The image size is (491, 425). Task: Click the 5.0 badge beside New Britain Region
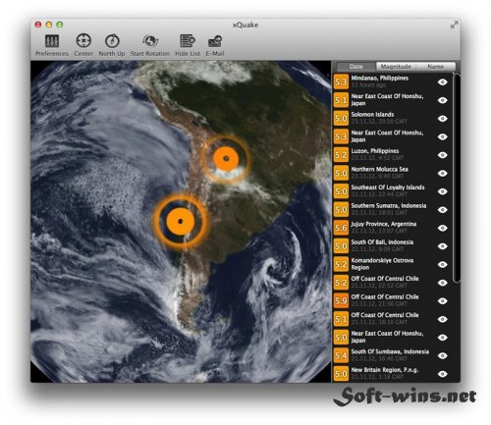[341, 374]
